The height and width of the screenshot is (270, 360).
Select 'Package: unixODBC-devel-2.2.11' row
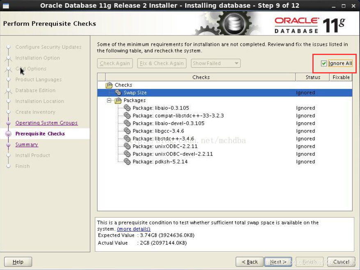tap(225, 154)
